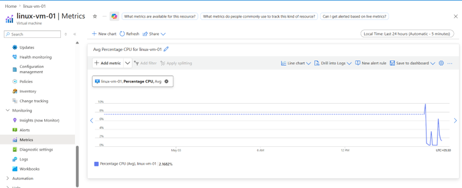Click the Home breadcrumb link
462x188 pixels.
[x=11, y=6]
